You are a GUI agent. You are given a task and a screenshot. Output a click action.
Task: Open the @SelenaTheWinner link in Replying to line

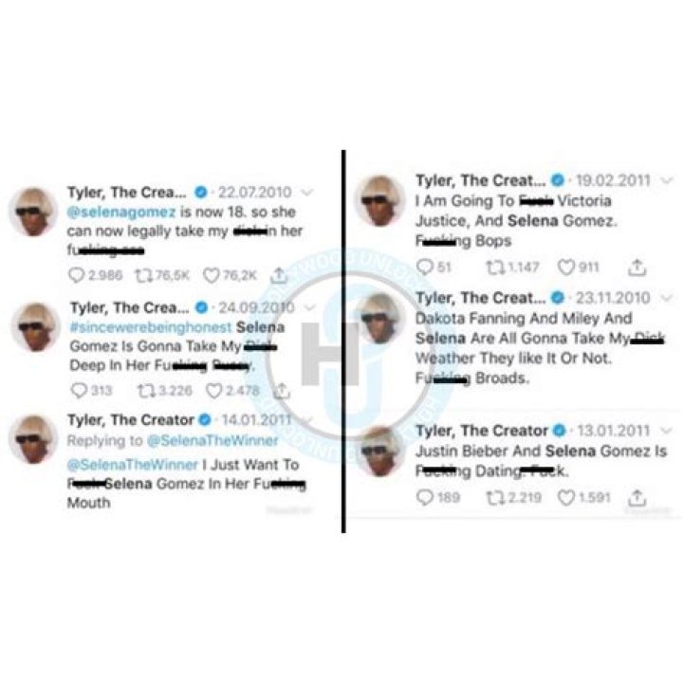coord(213,440)
